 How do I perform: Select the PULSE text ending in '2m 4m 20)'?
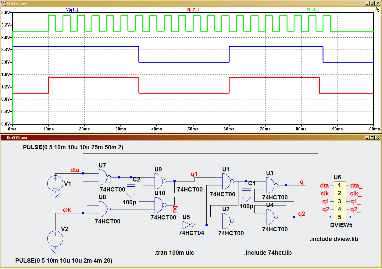click(x=64, y=261)
